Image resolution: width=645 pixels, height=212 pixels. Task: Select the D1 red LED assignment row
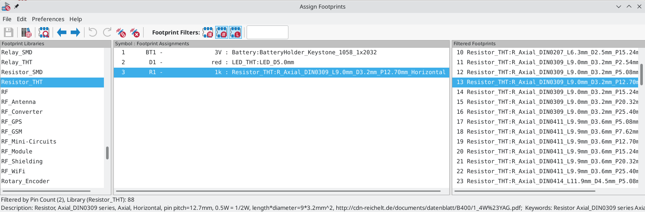pyautogui.click(x=282, y=62)
